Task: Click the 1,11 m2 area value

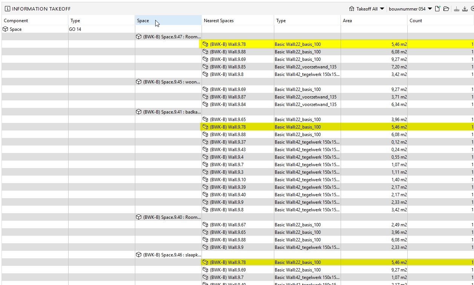Action: tap(399, 172)
